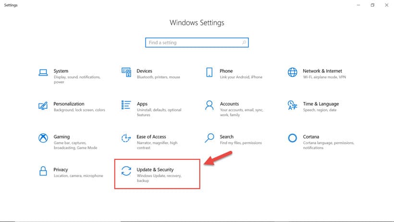Click "Location, camera, microphone" text

click(x=78, y=176)
